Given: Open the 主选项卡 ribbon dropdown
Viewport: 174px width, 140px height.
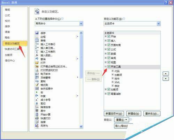Looking at the screenshot, I should click(158, 24).
